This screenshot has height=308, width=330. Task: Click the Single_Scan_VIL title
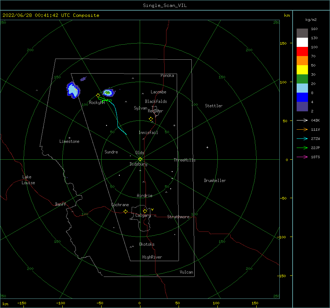165,5
